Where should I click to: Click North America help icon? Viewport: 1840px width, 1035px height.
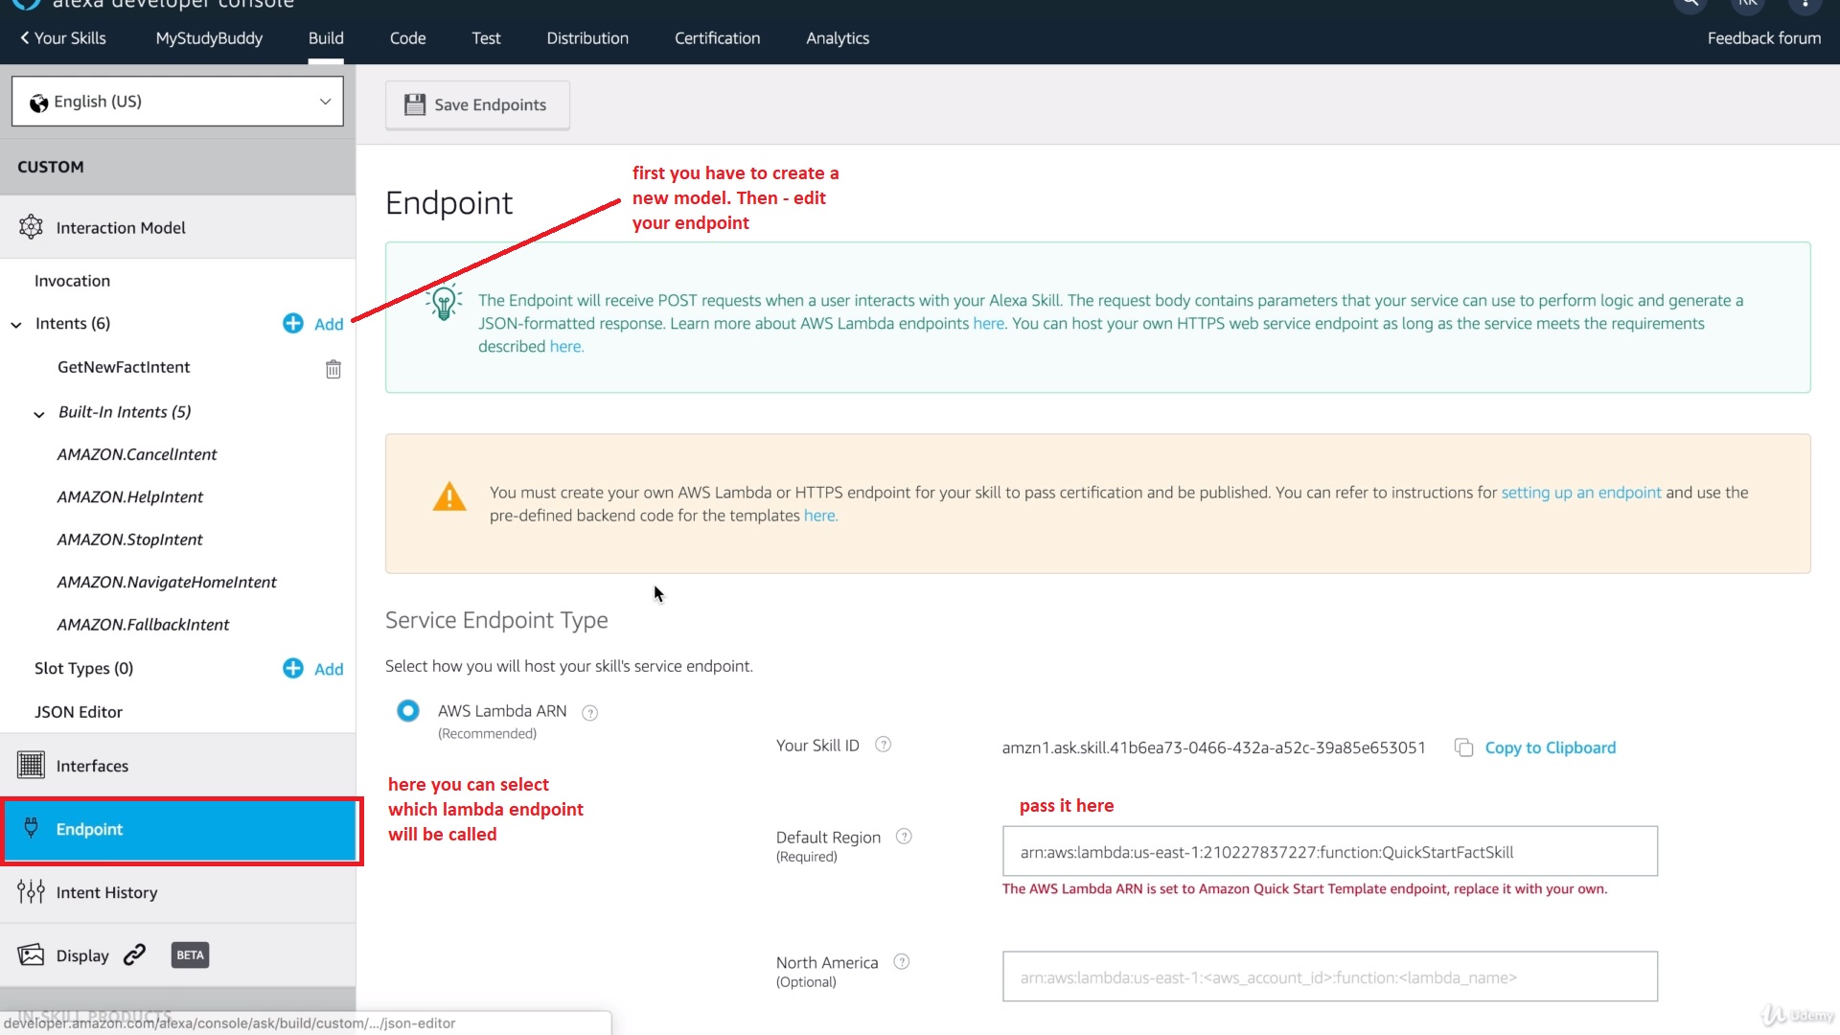pyautogui.click(x=902, y=962)
